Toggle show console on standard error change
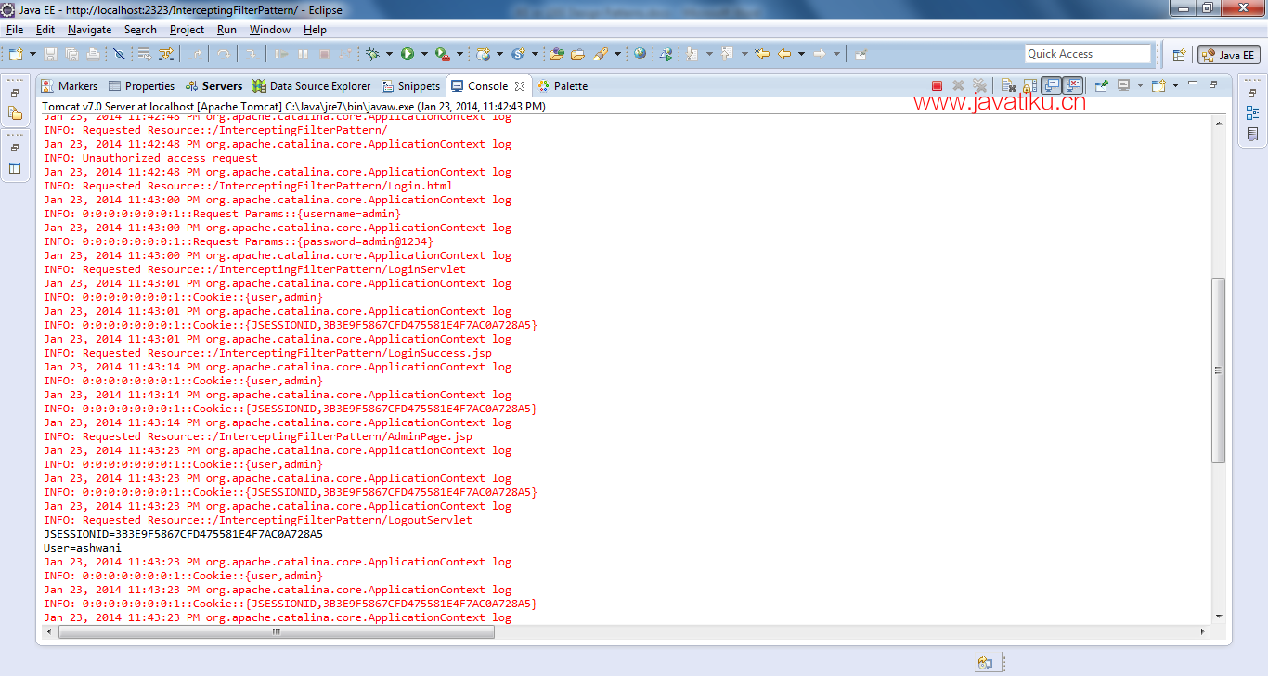This screenshot has width=1268, height=676. tap(1073, 85)
